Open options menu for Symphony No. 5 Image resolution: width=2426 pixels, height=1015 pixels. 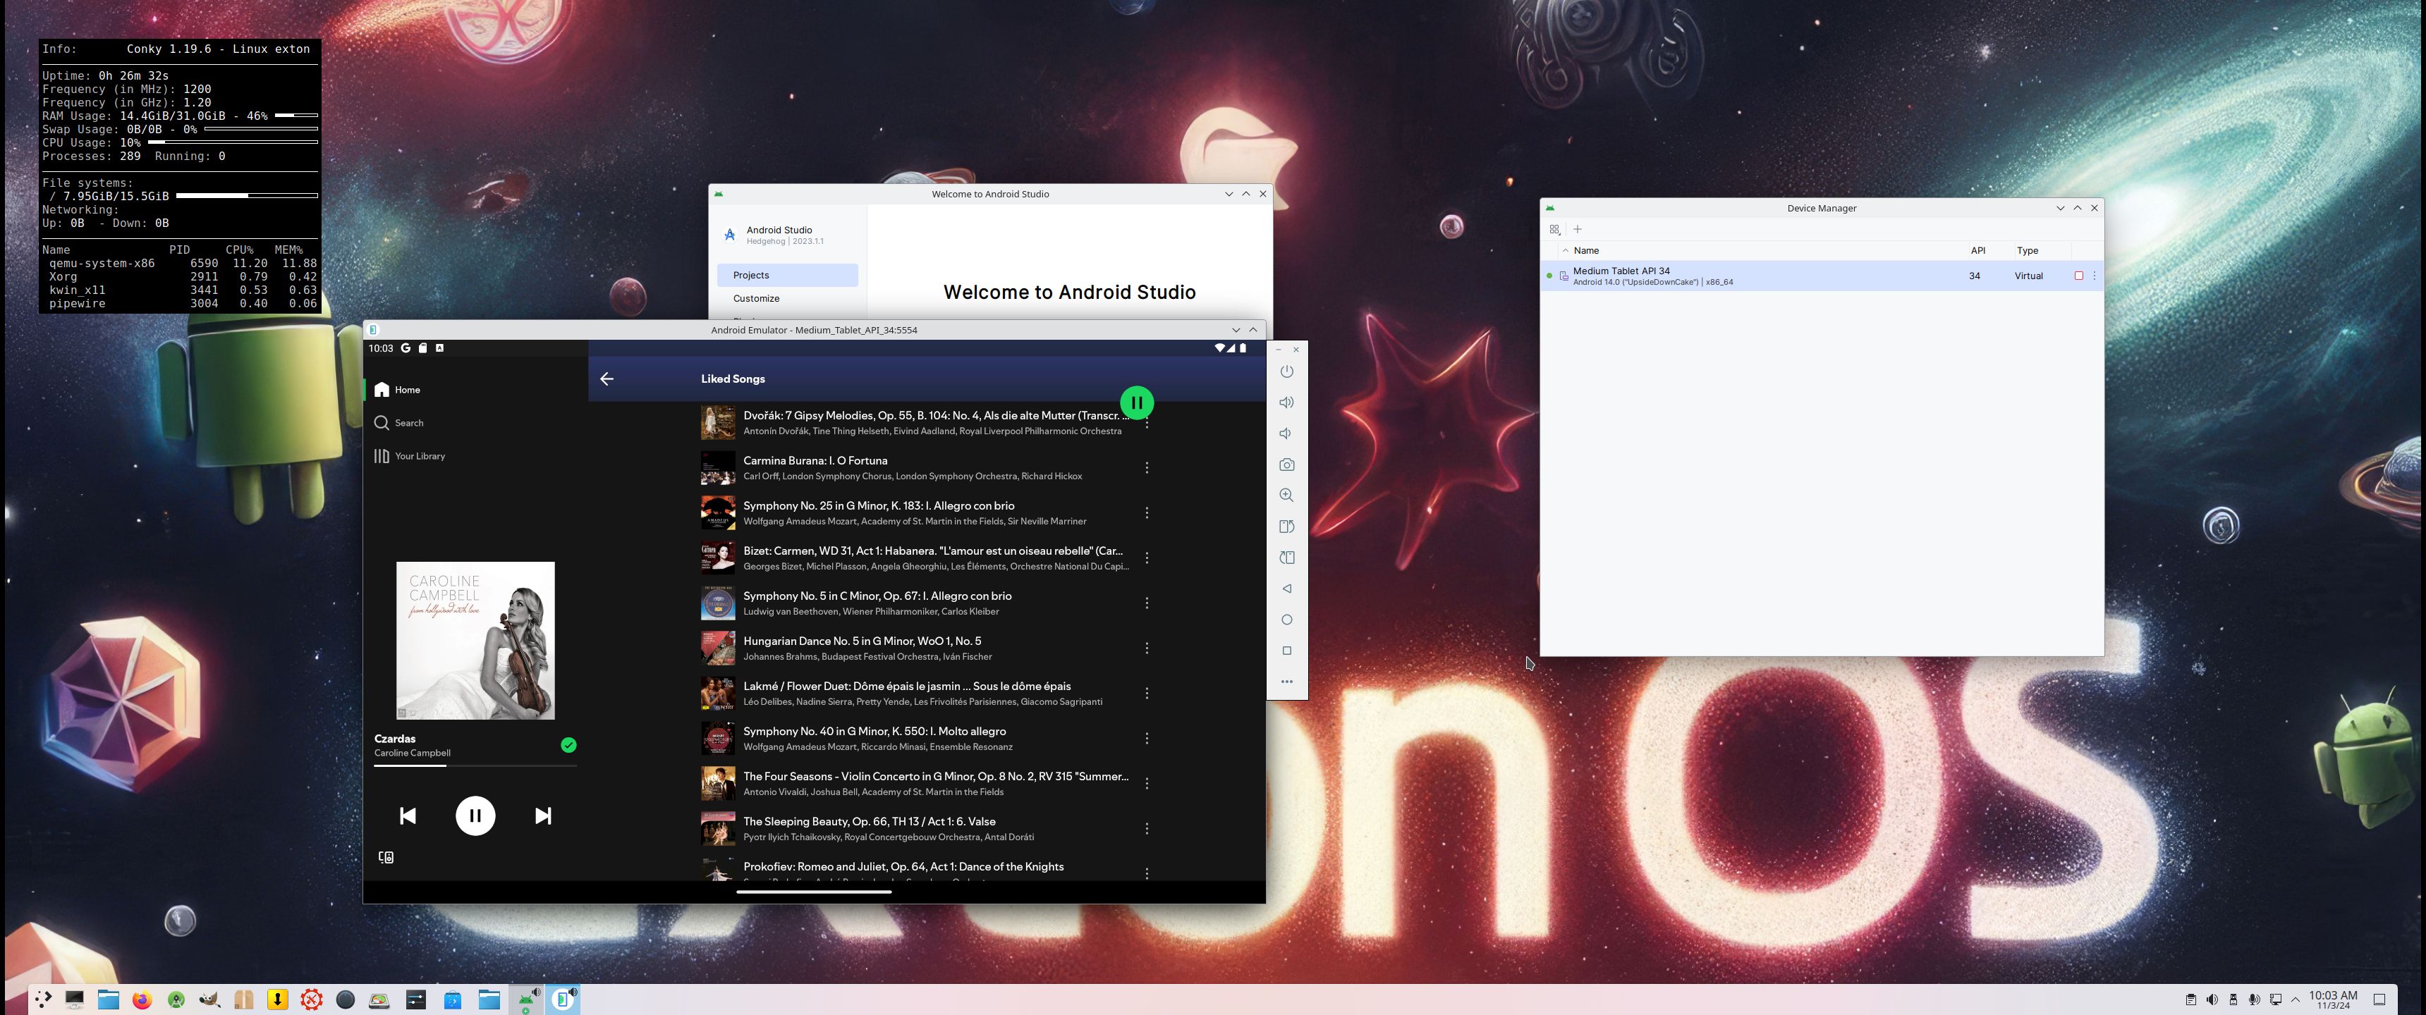[1147, 603]
